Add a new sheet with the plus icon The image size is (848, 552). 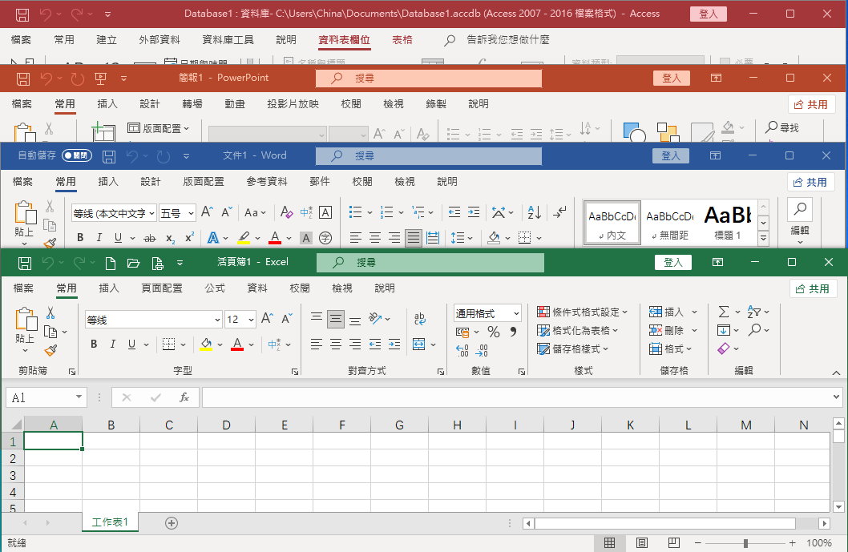pyautogui.click(x=171, y=522)
